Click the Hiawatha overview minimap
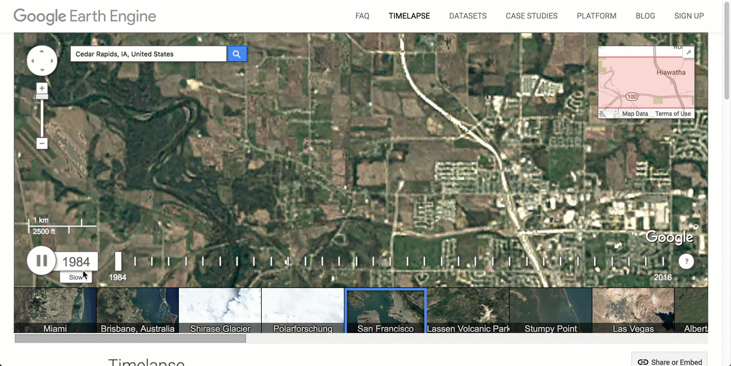The image size is (731, 366). click(x=646, y=82)
